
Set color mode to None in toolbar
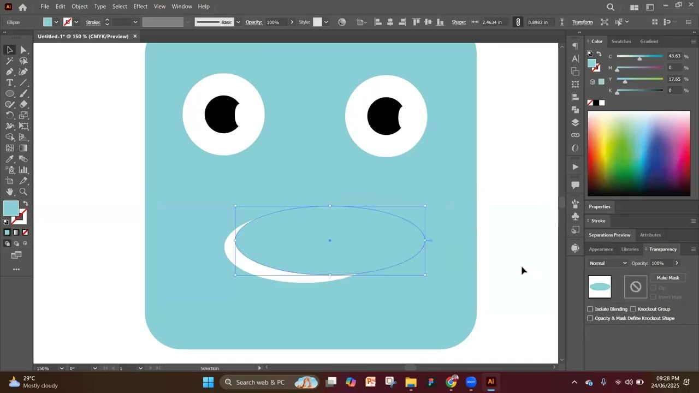[x=25, y=233]
